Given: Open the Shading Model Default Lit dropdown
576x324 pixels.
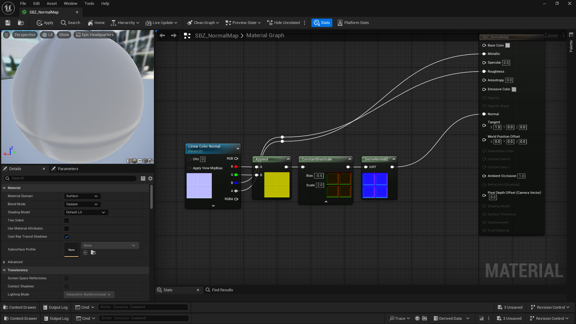Looking at the screenshot, I should [86, 212].
